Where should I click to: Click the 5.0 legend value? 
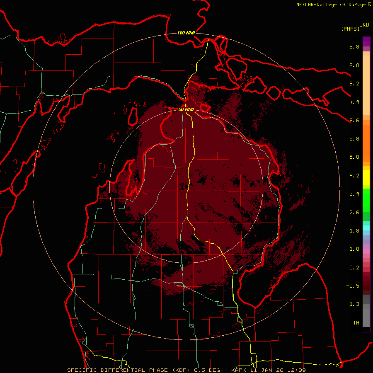354,157
